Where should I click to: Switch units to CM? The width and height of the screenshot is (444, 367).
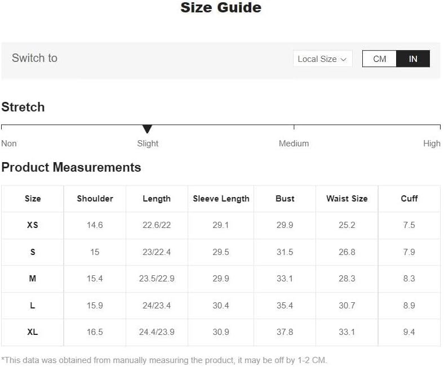[379, 59]
